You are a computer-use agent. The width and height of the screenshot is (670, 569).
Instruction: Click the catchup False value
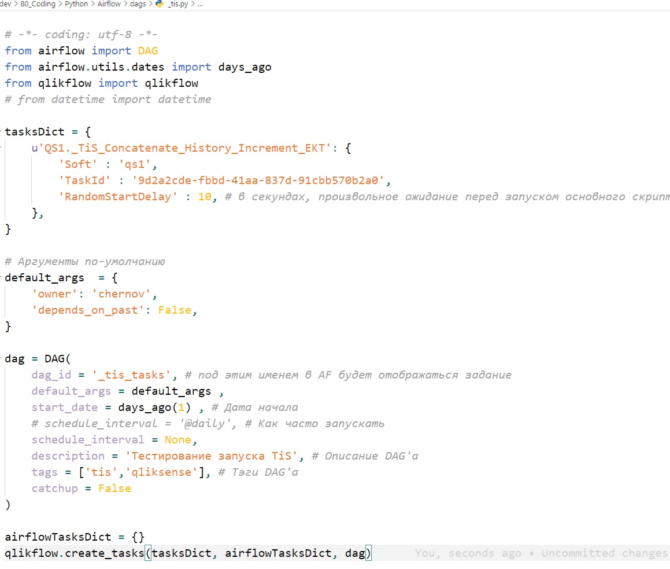pyautogui.click(x=114, y=489)
